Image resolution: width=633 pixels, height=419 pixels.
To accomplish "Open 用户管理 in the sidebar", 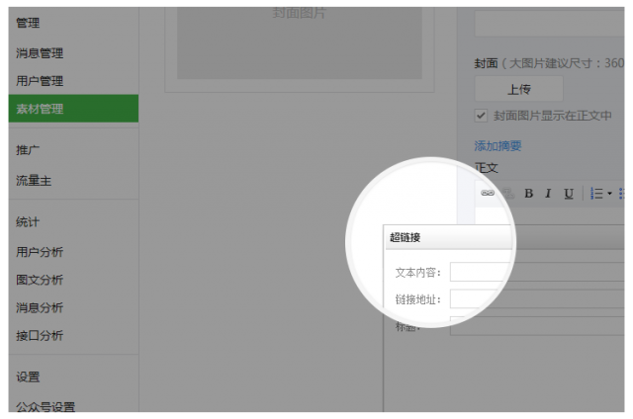I will [40, 81].
